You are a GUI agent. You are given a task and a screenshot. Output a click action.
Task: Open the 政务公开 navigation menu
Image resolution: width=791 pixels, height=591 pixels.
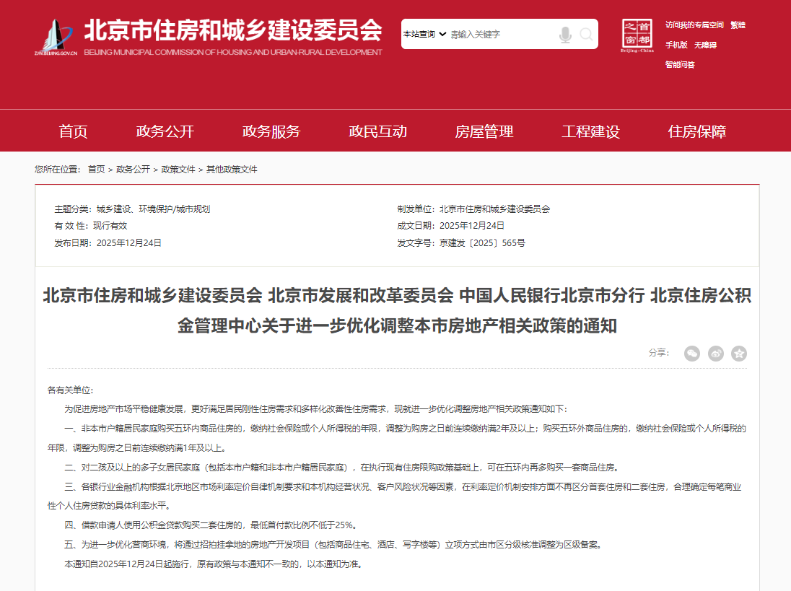[165, 131]
